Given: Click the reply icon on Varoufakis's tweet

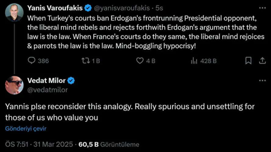Looking at the screenshot, I should [x=32, y=61].
